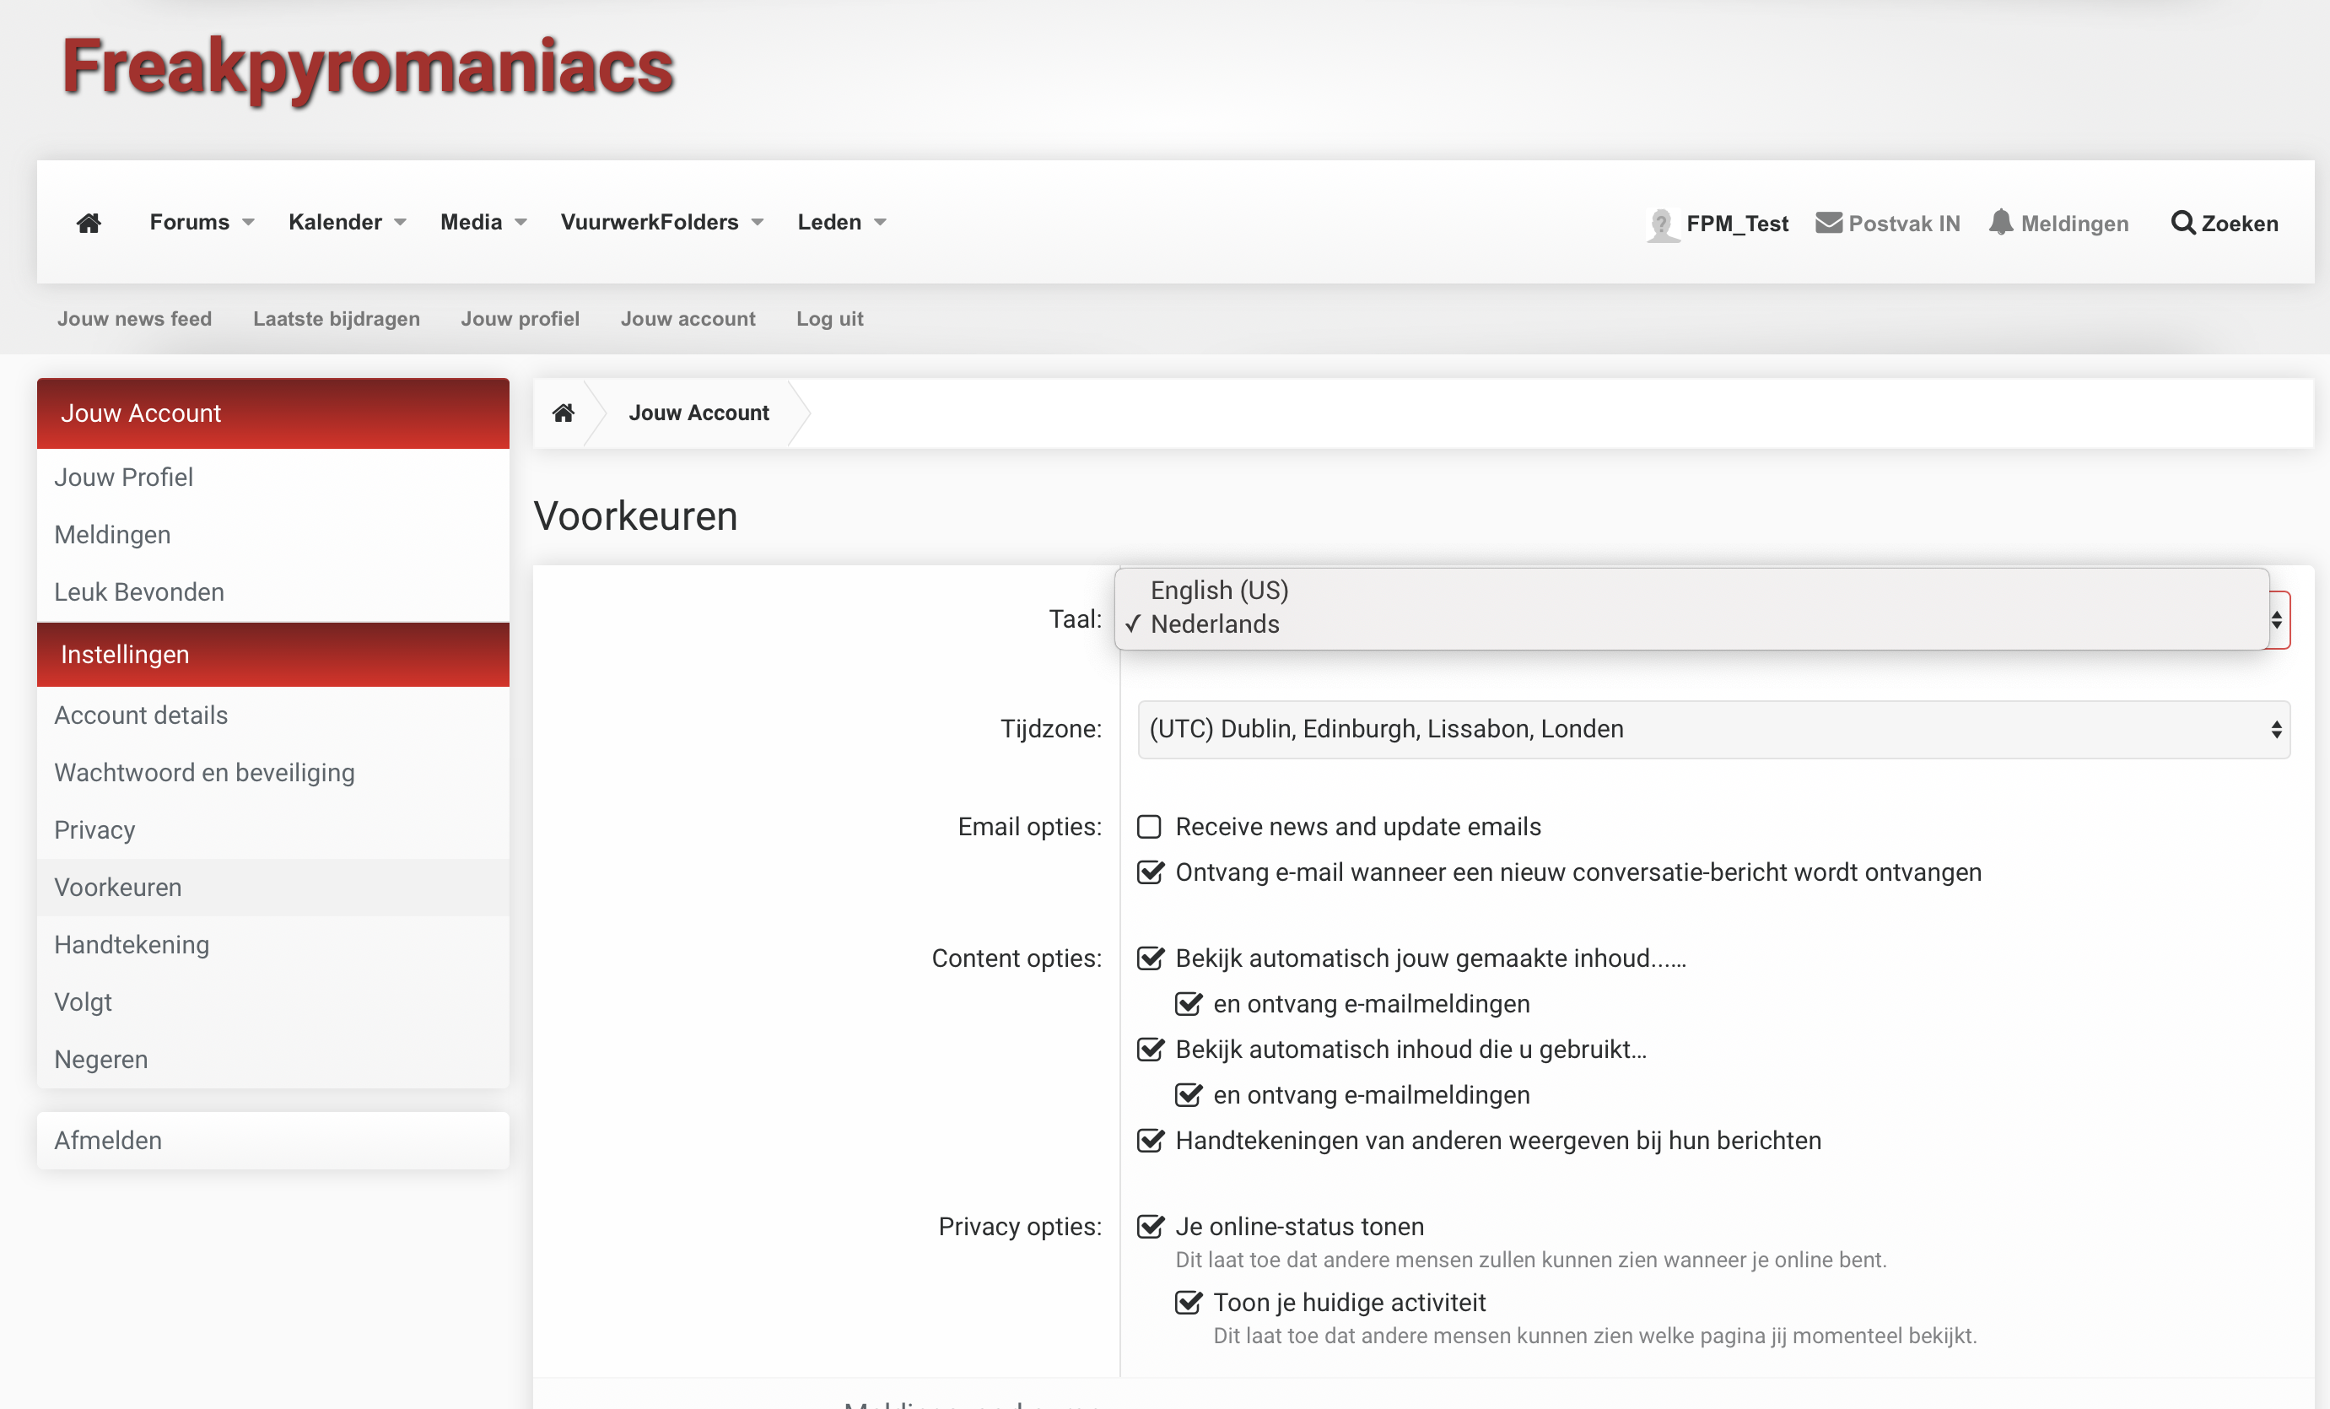Open the Forums menu
This screenshot has height=1409, width=2330.
point(189,222)
